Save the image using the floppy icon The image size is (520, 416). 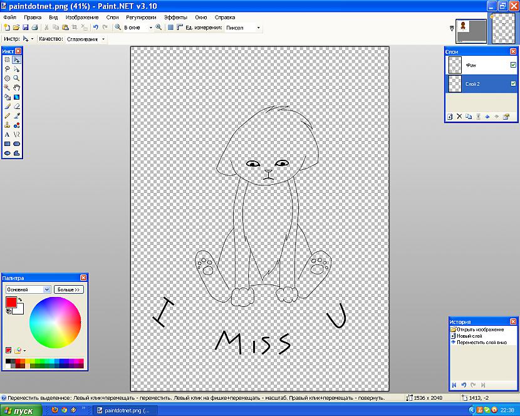[x=25, y=28]
